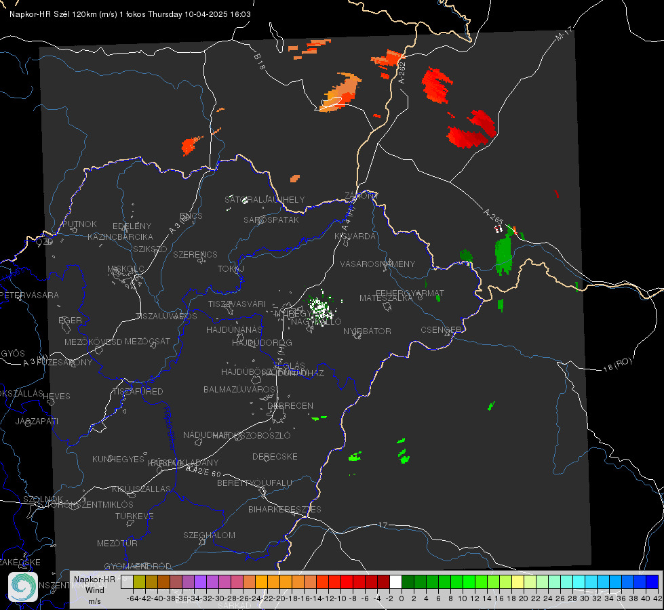The height and width of the screenshot is (610, 664).
Task: Select the KISÚJSZÁLLÁS label
Action: [141, 489]
